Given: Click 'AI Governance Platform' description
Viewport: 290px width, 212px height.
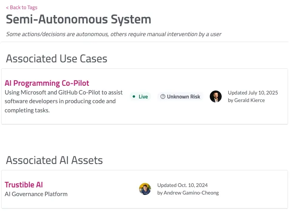Looking at the screenshot, I should pyautogui.click(x=36, y=194).
